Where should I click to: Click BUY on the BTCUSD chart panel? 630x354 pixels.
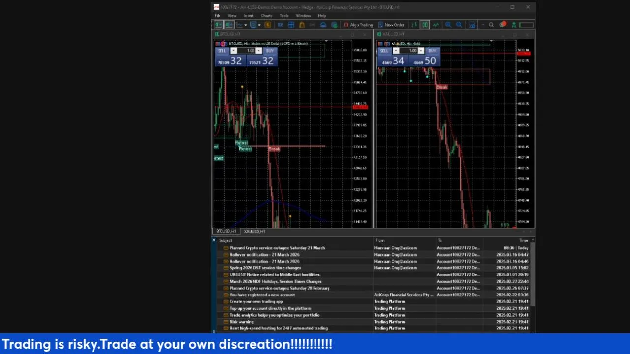[x=270, y=51]
